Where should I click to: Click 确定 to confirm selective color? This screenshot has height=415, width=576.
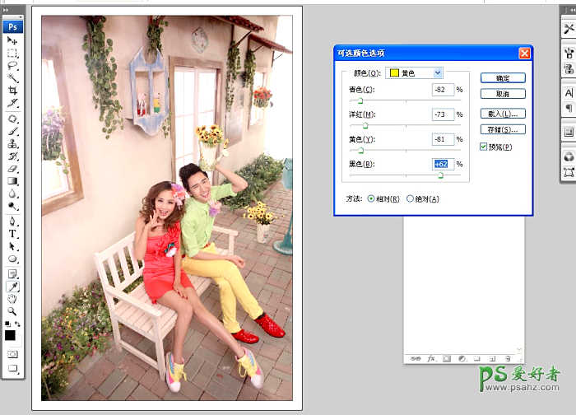503,78
